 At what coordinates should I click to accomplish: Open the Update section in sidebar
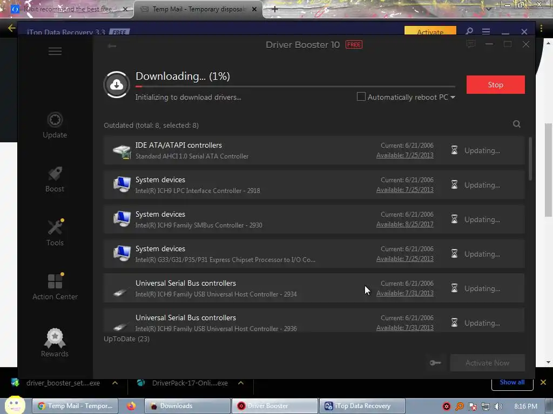55,125
